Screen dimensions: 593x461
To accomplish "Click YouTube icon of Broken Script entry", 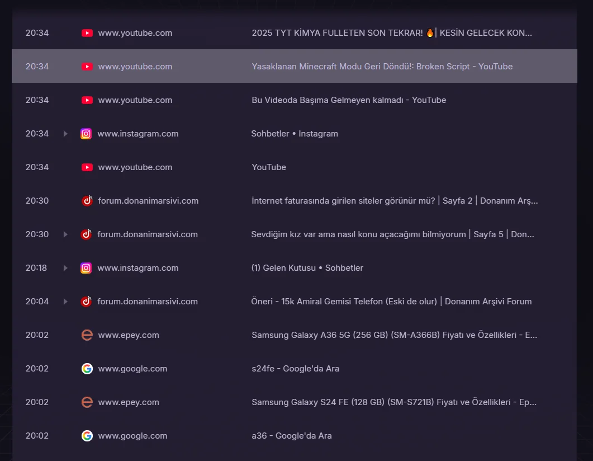I will pyautogui.click(x=87, y=67).
